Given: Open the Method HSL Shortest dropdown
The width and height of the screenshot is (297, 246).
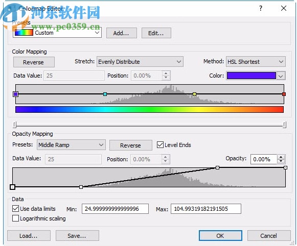Looking at the screenshot, I should point(256,61).
